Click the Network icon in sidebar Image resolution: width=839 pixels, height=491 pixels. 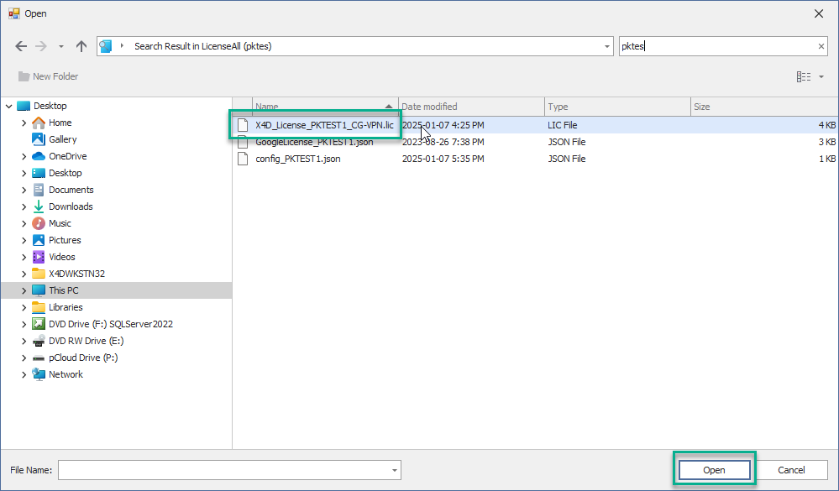click(39, 374)
